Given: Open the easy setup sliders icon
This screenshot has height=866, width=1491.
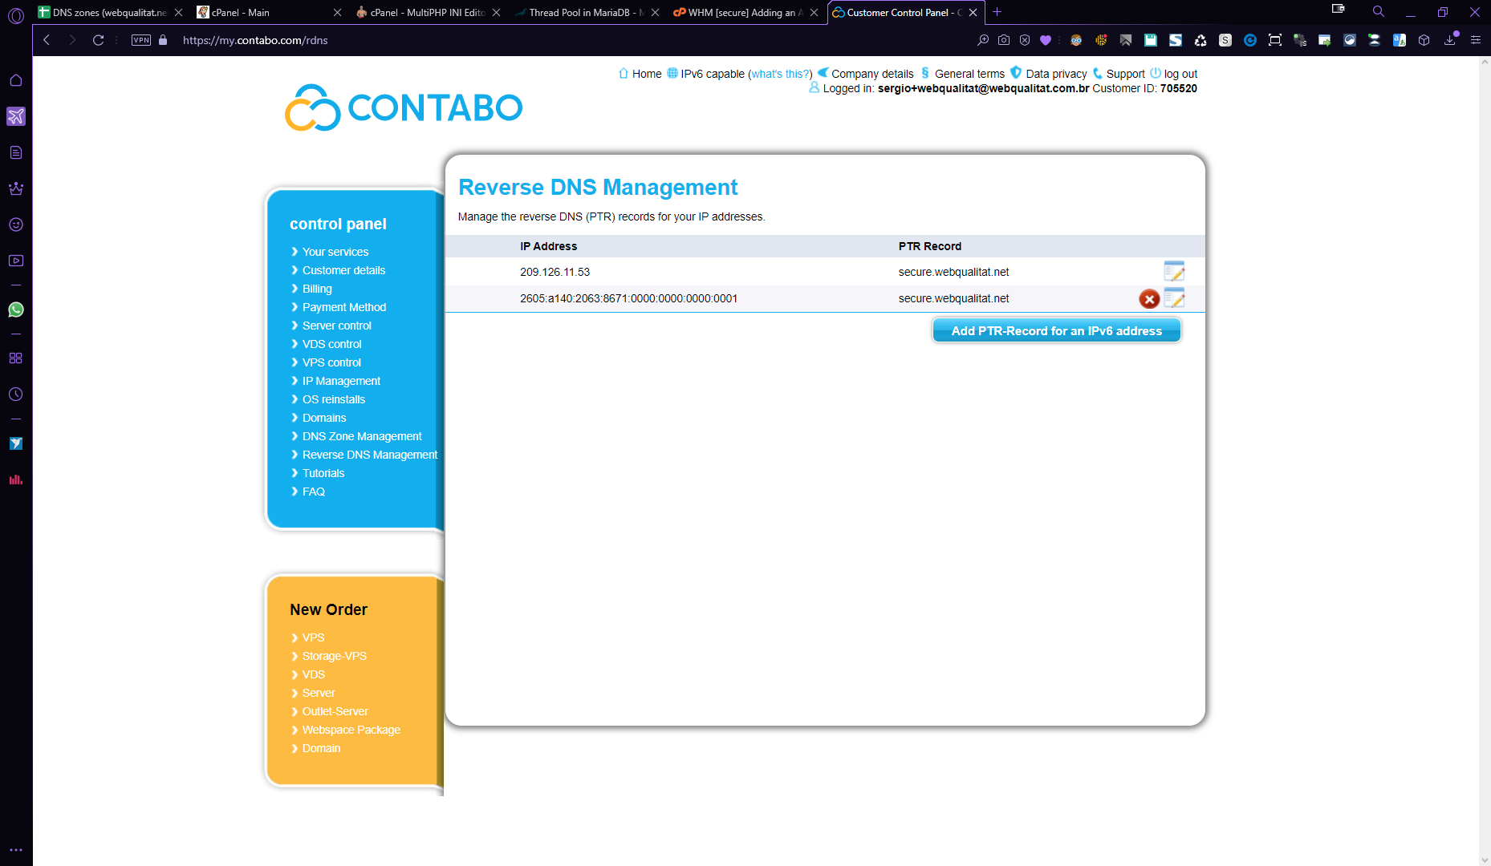Looking at the screenshot, I should tap(1476, 40).
